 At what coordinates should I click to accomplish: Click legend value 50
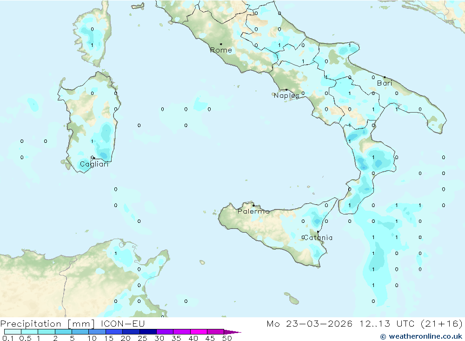pos(227,338)
